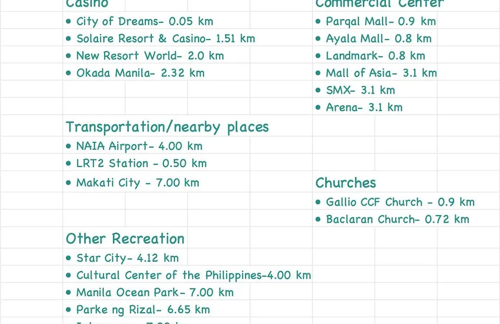The width and height of the screenshot is (500, 324).
Task: Select the 'City of Dreams- 0.05 km' entry
Action: (145, 21)
